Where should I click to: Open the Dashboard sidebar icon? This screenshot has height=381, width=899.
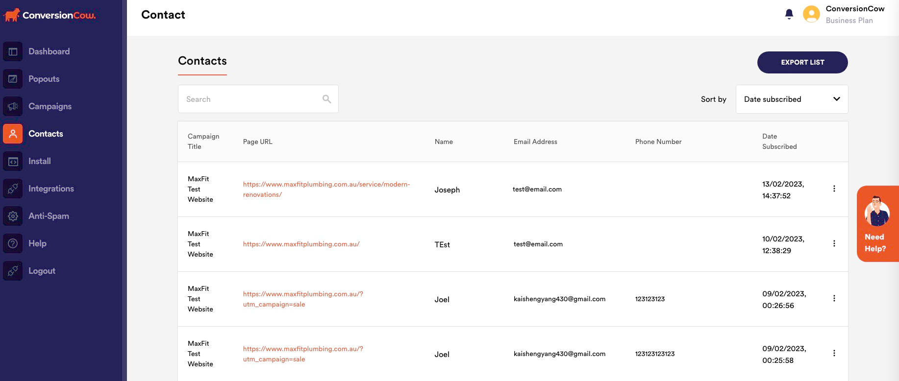coord(13,51)
